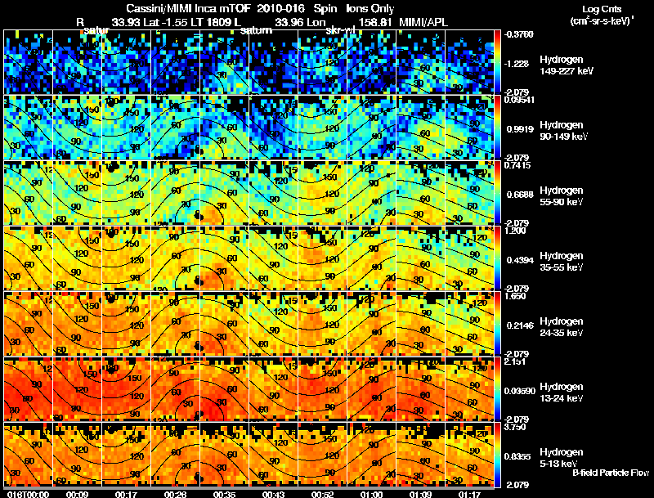Click the Hydrogen 24-35 keV label
This screenshot has width=654, height=498.
pyautogui.click(x=561, y=327)
